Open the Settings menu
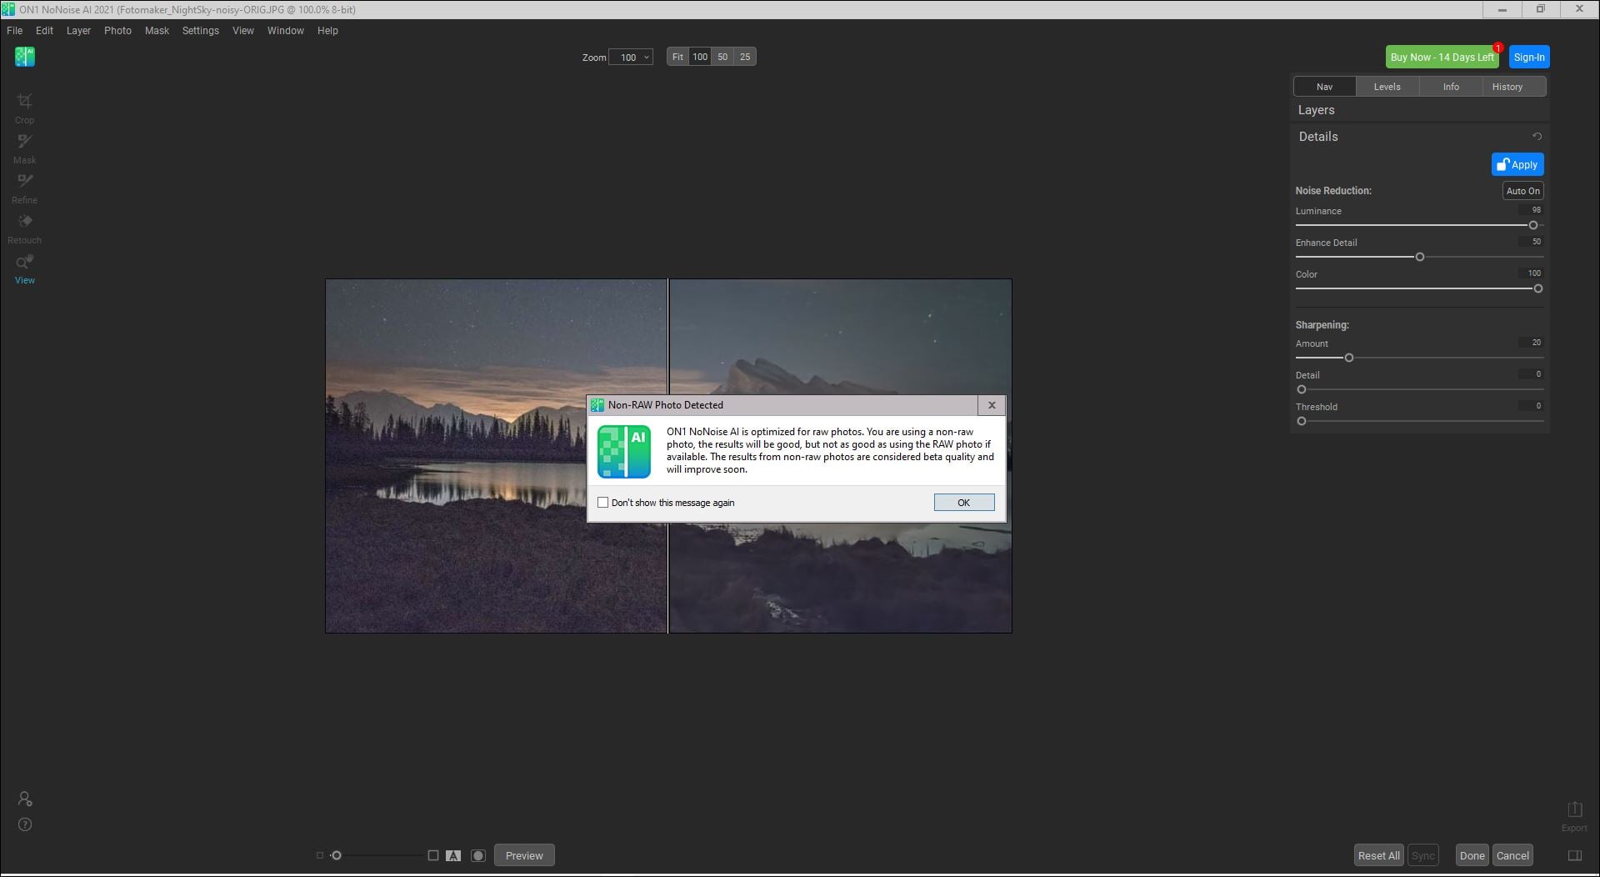 click(x=200, y=31)
